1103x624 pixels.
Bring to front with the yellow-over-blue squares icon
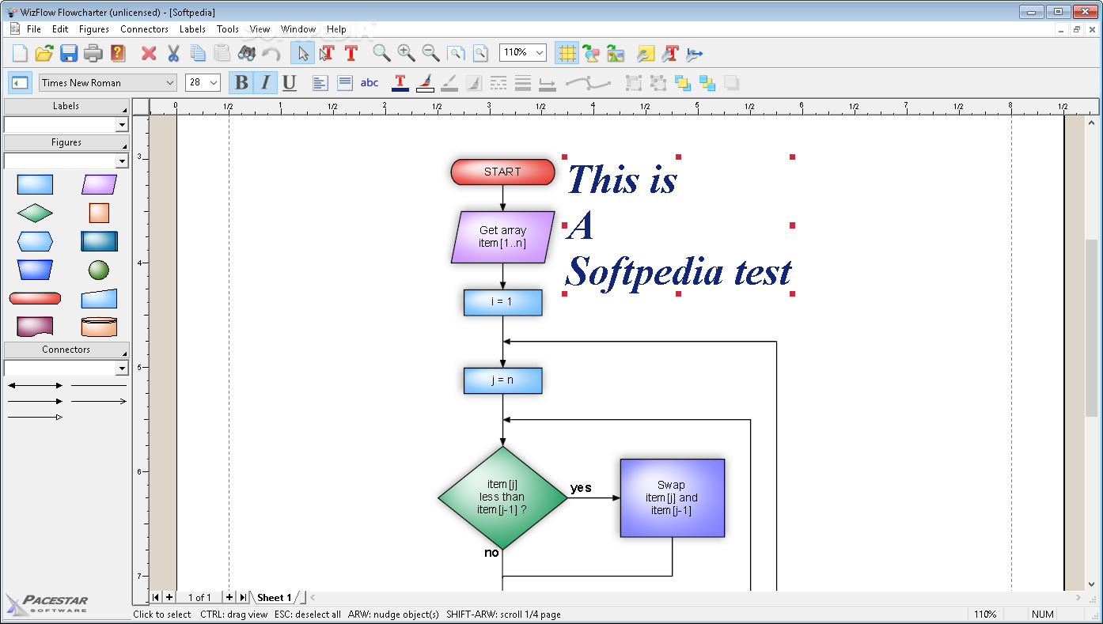pos(683,83)
